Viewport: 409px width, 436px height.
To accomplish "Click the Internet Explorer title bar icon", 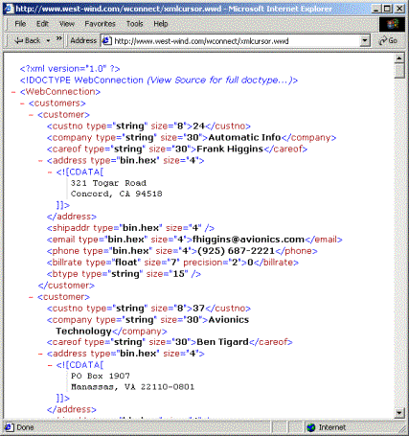I will click(10, 9).
